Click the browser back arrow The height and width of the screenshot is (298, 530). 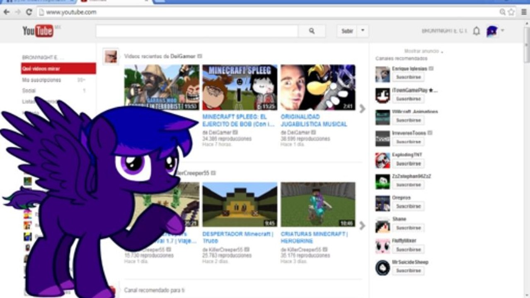[6, 12]
